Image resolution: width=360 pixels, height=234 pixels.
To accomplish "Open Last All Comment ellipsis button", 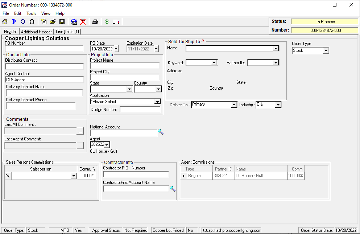I will 80,131.
